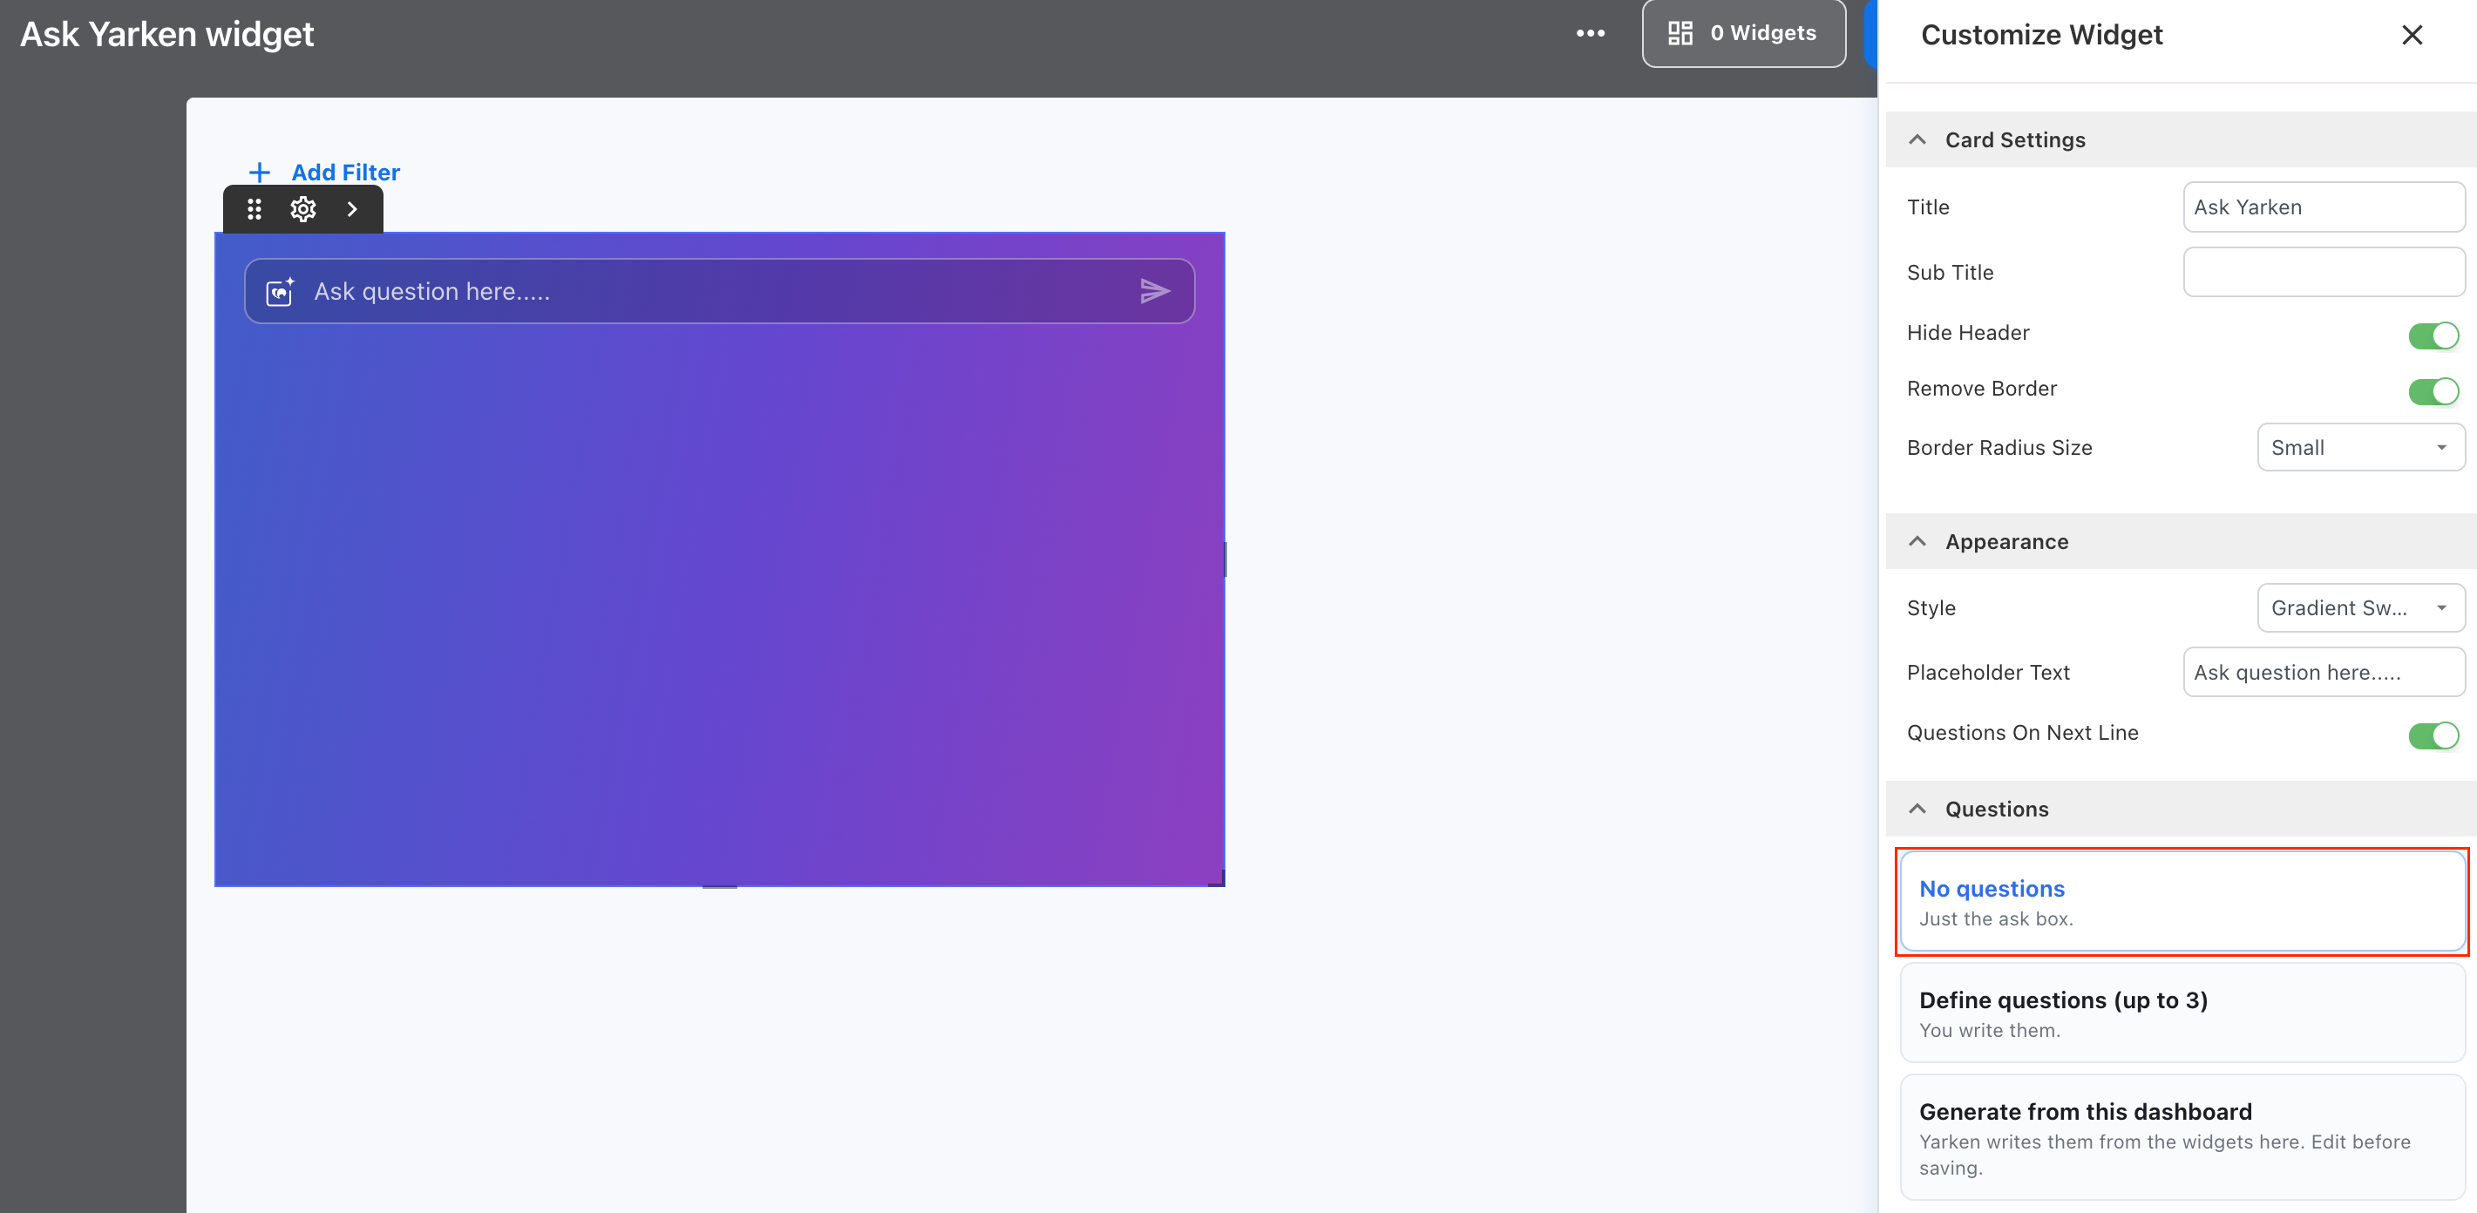This screenshot has height=1213, width=2477.
Task: Click the widget bottom-right resize corner handle
Action: (1218, 878)
